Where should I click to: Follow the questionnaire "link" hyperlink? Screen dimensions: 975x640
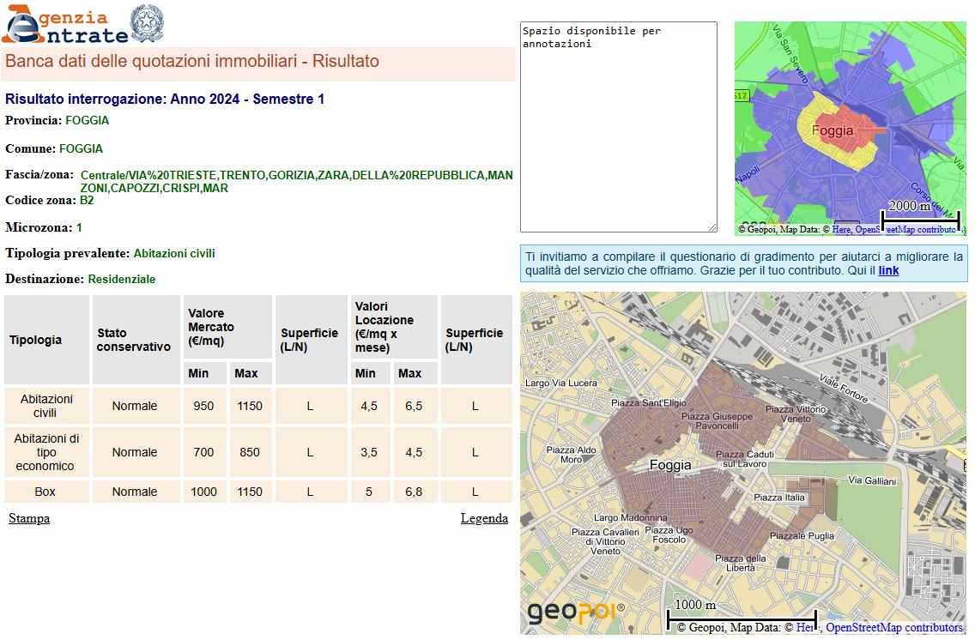888,270
